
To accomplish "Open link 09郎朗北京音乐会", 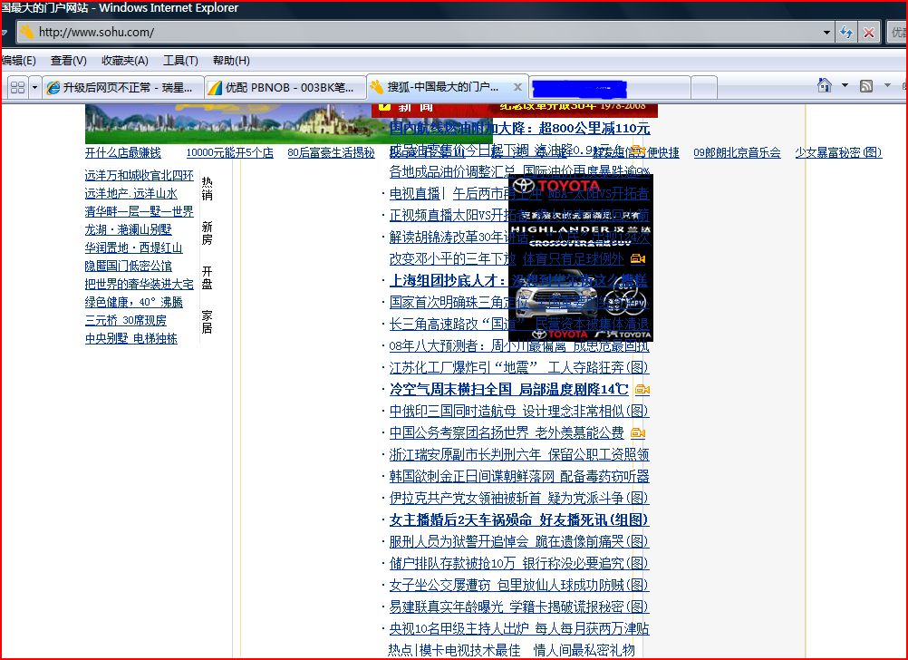I will click(737, 153).
